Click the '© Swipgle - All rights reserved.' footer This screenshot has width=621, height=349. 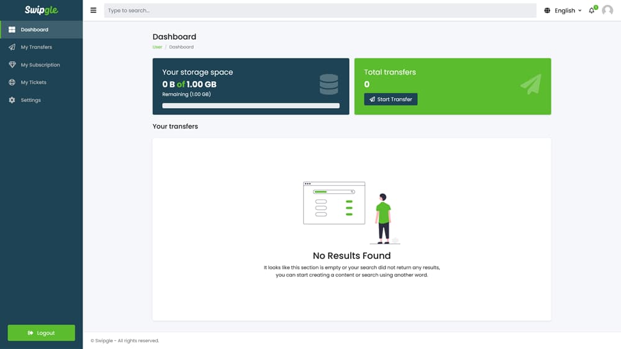(125, 341)
